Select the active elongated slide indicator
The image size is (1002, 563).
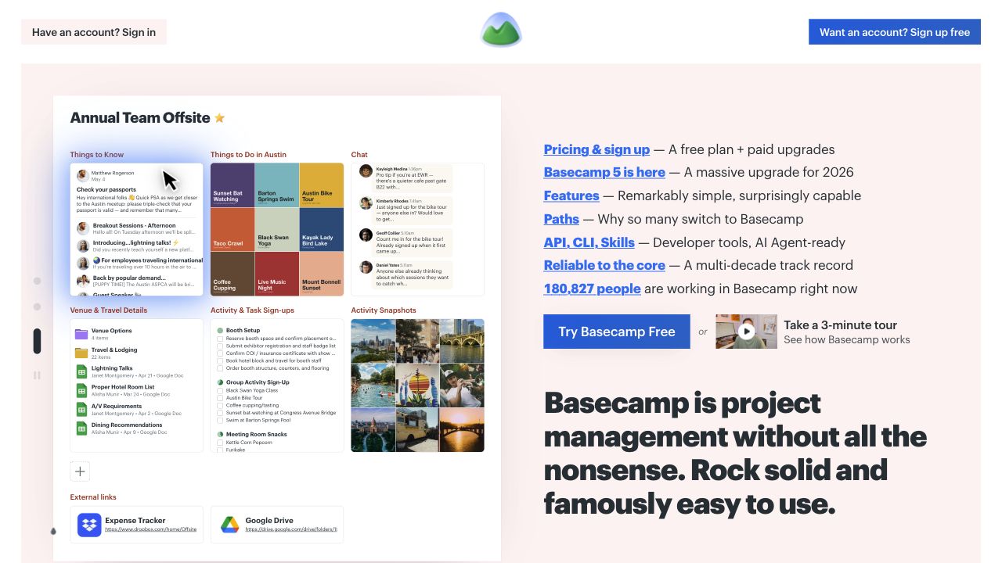click(x=37, y=341)
